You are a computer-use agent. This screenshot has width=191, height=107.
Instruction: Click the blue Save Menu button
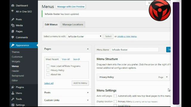168,50
